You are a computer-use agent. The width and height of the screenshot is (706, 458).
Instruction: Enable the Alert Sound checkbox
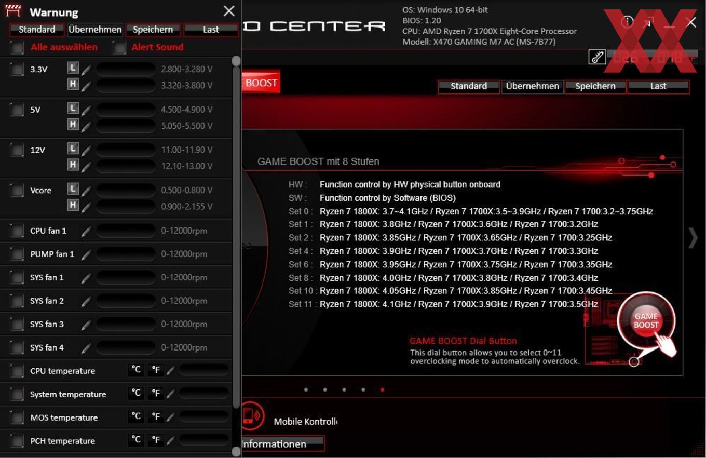[120, 47]
